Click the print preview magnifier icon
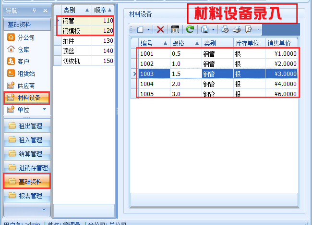 point(249,30)
